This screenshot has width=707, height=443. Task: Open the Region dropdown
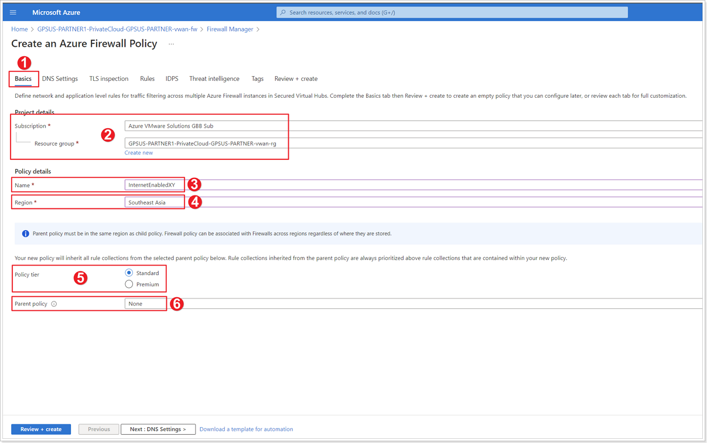pyautogui.click(x=414, y=202)
